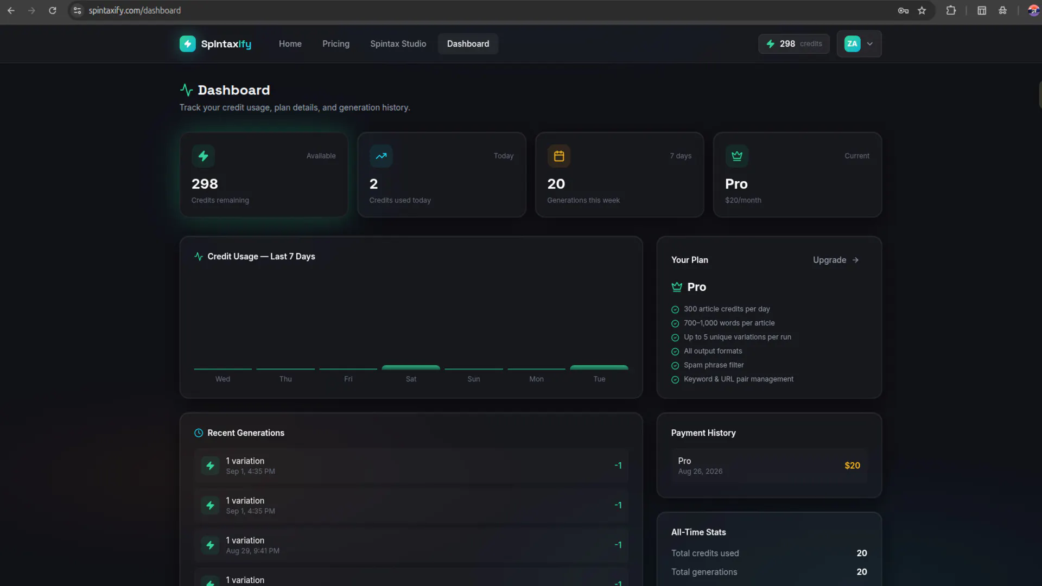Go back using the browser back arrow

[x=11, y=10]
